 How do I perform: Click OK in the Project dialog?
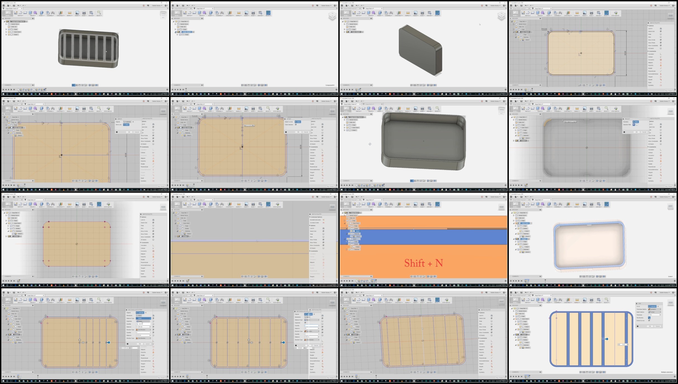pyautogui.click(x=636, y=132)
